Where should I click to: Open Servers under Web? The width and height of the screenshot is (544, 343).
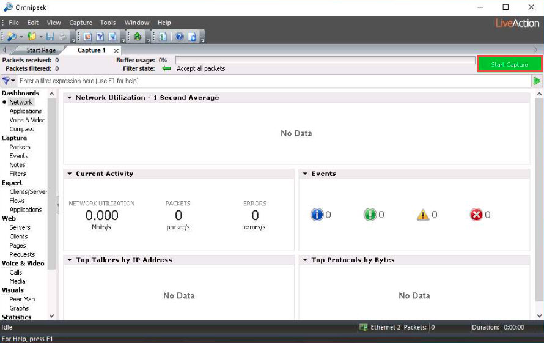[20, 227]
